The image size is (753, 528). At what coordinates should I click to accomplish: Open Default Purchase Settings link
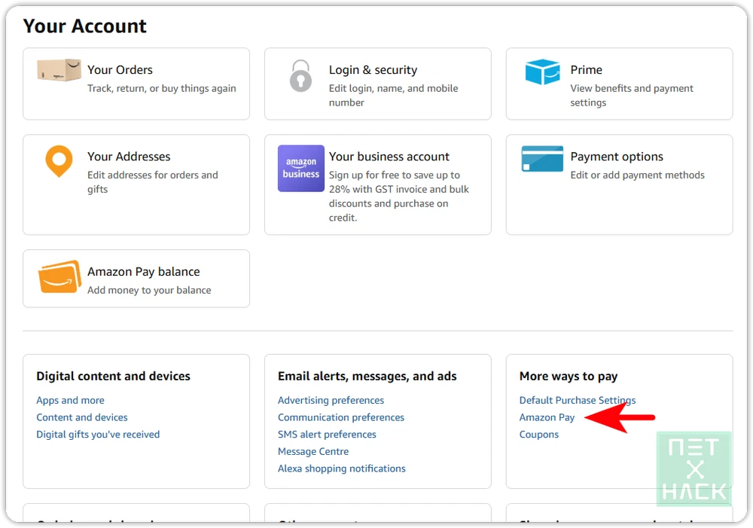pos(578,400)
